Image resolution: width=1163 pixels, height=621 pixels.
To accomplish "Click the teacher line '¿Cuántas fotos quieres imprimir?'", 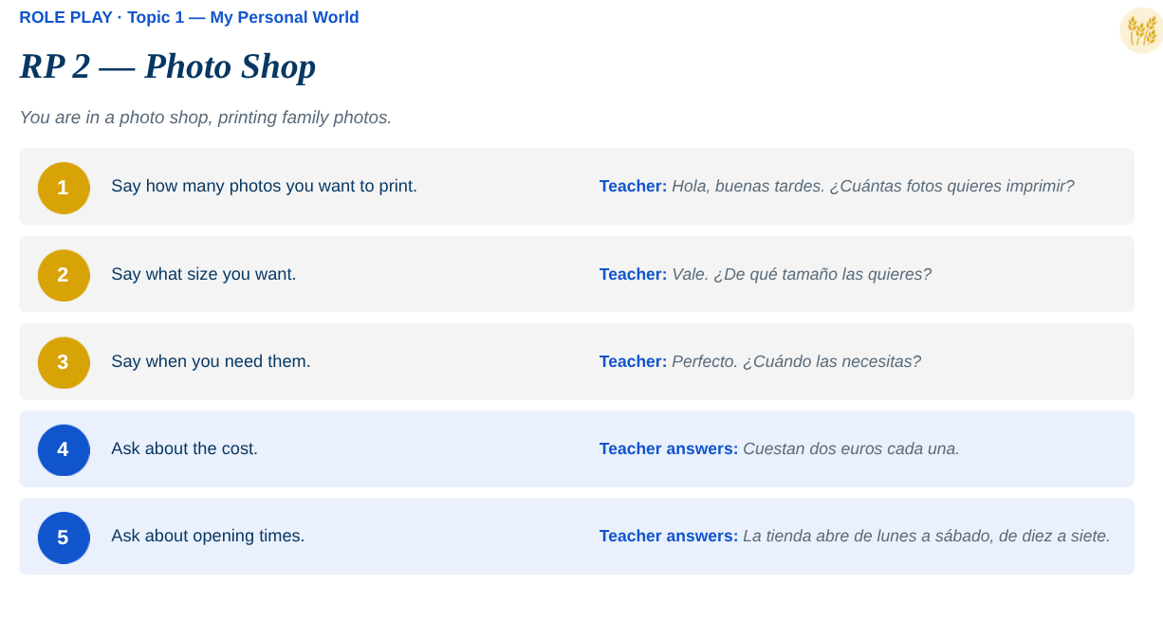I will point(951,186).
